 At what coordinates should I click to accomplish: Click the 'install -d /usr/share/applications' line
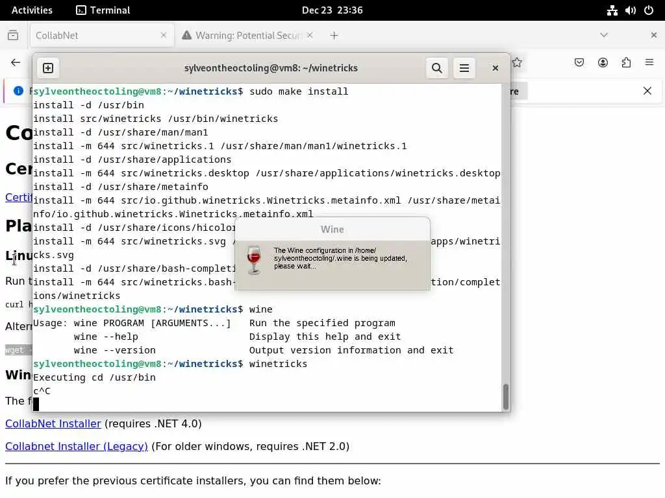[x=132, y=160]
